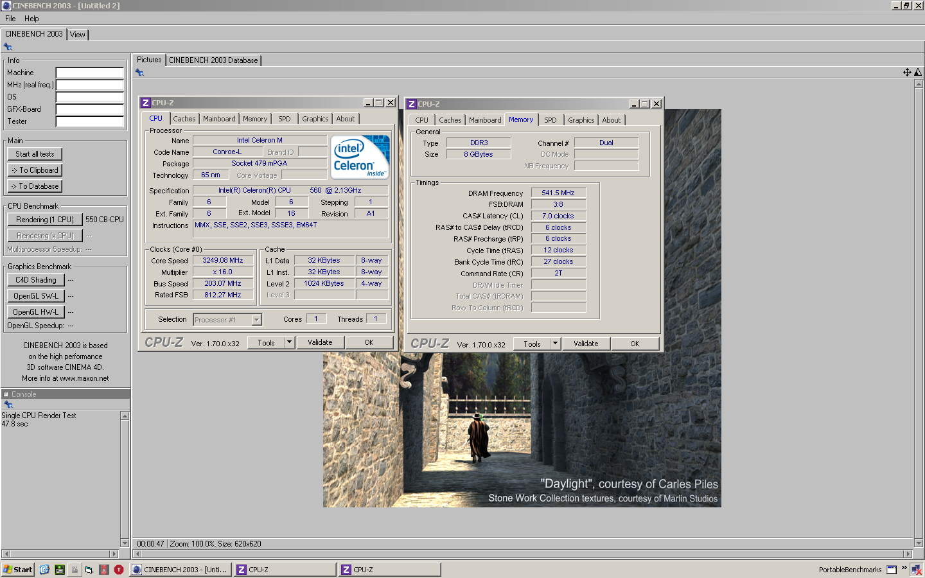Switch to the CINEBENCH 2003 taskbar button
The height and width of the screenshot is (578, 925).
[x=181, y=570]
